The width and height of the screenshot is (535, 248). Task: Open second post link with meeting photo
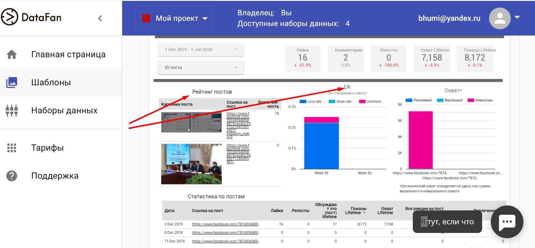pyautogui.click(x=238, y=154)
